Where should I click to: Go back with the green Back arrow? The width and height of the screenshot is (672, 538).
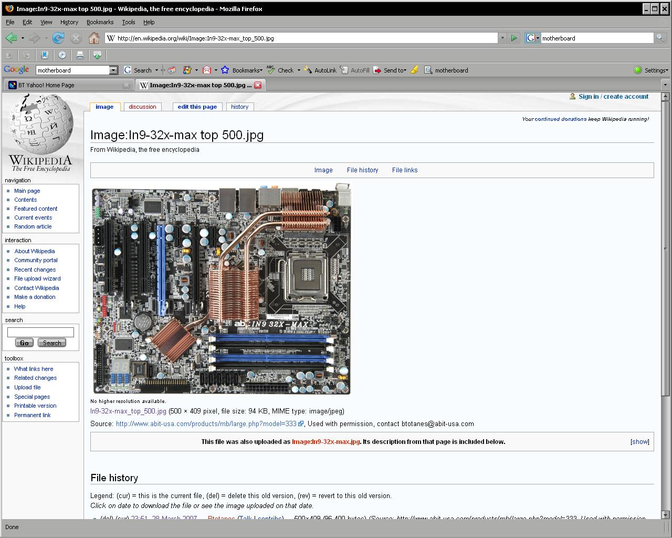(x=11, y=38)
